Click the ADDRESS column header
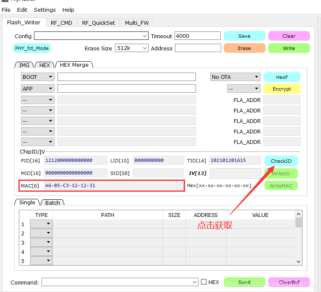The height and width of the screenshot is (292, 321). click(206, 215)
